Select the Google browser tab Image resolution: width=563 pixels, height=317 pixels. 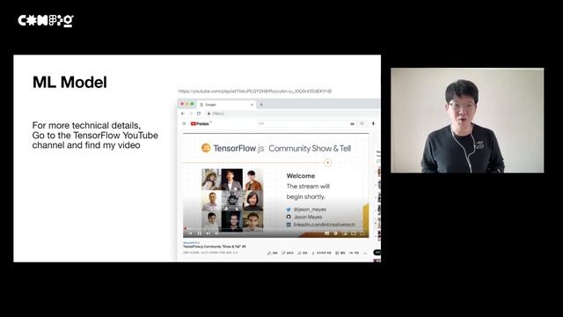(x=226, y=104)
